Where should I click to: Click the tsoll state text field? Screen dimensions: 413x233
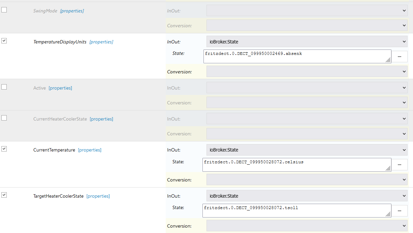click(x=297, y=210)
